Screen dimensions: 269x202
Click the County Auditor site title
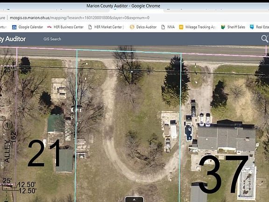tap(13, 39)
